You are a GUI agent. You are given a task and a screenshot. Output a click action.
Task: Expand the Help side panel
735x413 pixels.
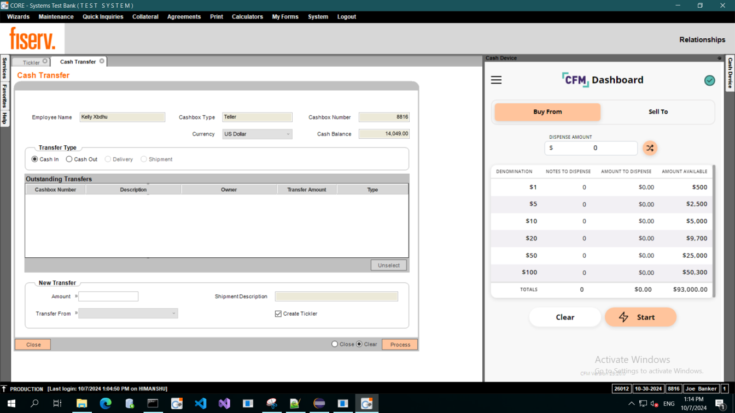(4, 118)
